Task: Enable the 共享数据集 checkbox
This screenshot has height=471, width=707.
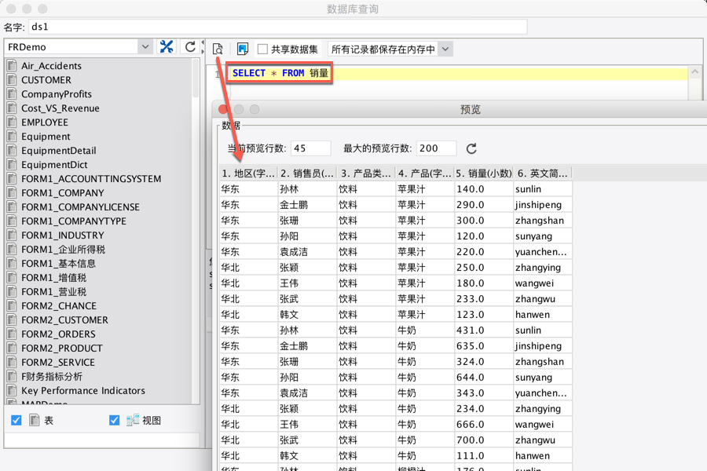Action: click(x=262, y=49)
